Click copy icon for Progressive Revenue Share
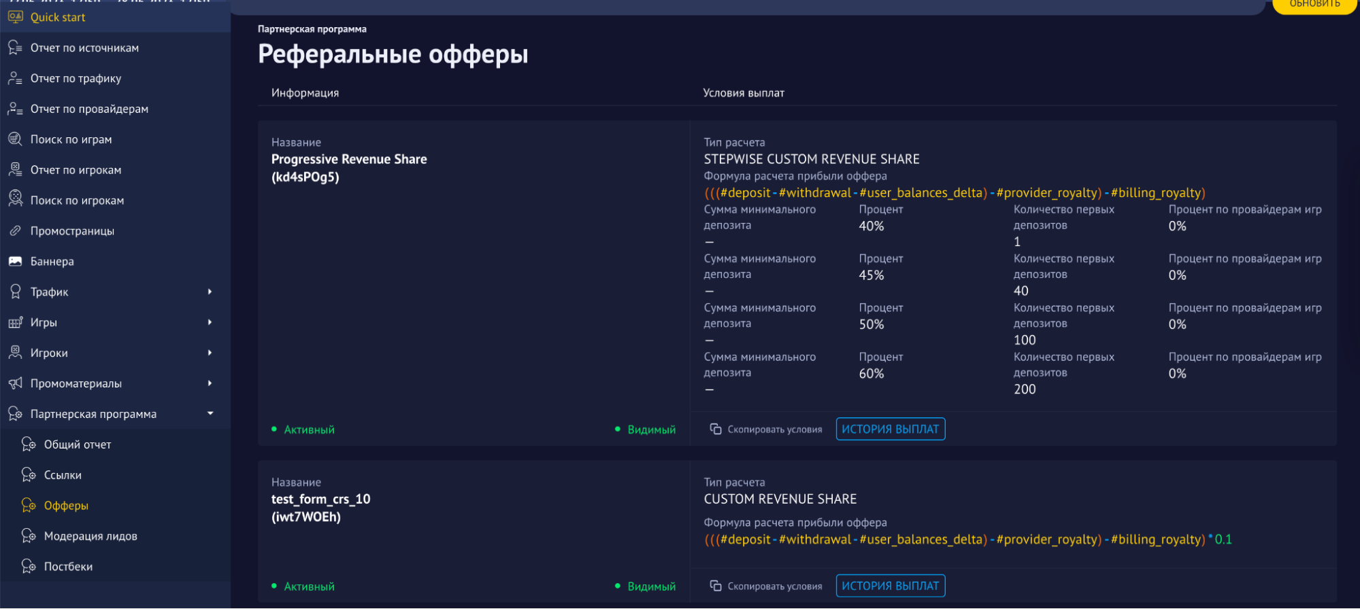The height and width of the screenshot is (609, 1360). 716,429
